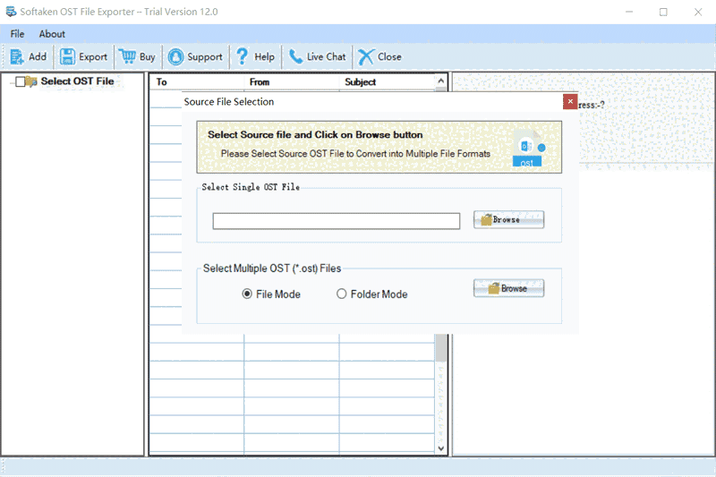The height and width of the screenshot is (477, 716).
Task: Browse for a single OST file
Action: coord(508,219)
